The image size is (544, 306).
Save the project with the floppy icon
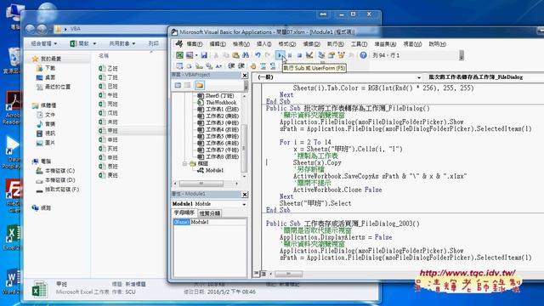click(204, 55)
